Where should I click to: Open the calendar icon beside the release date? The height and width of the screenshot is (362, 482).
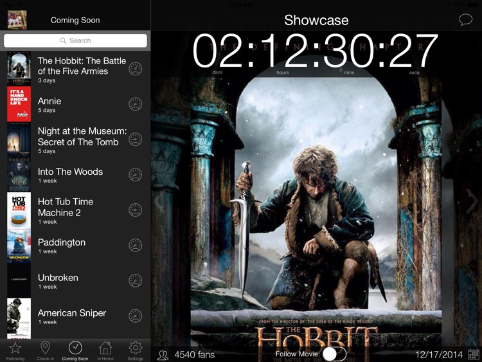[x=474, y=354]
